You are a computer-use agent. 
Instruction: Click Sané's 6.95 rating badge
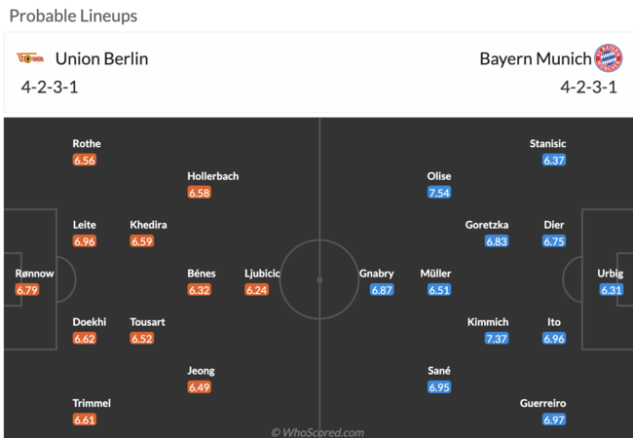(x=439, y=387)
